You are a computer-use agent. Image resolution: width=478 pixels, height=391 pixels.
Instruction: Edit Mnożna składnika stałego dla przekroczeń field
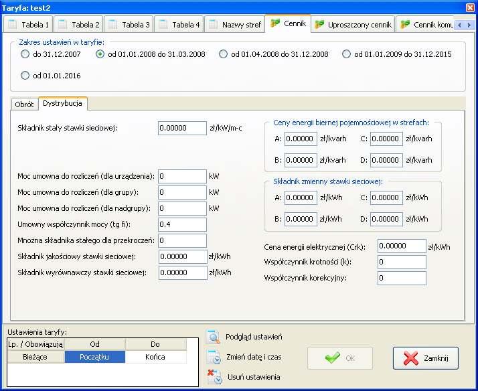pyautogui.click(x=182, y=240)
